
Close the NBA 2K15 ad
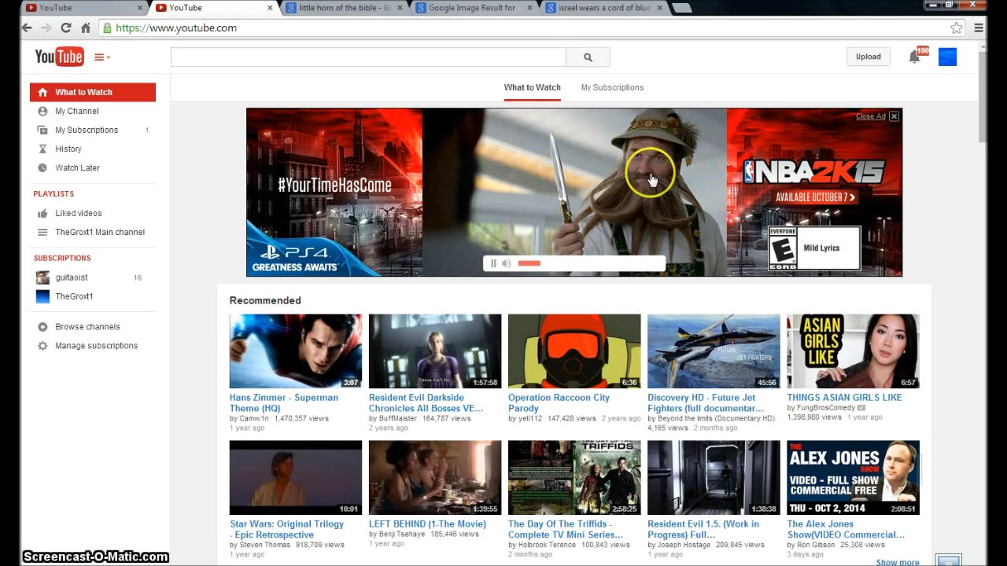tap(894, 116)
